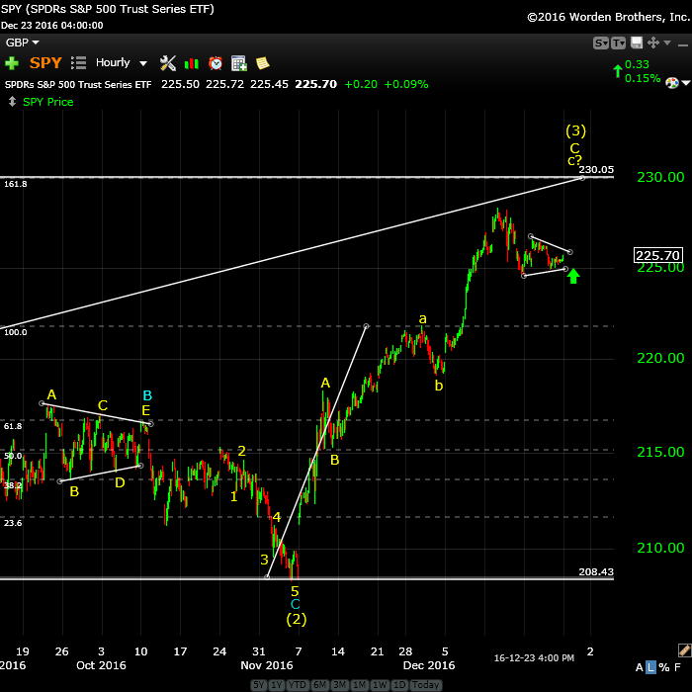Select the 1M range button
The width and height of the screenshot is (692, 692).
pyautogui.click(x=359, y=684)
